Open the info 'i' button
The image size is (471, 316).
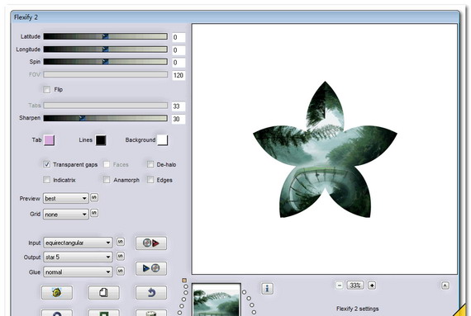point(267,289)
